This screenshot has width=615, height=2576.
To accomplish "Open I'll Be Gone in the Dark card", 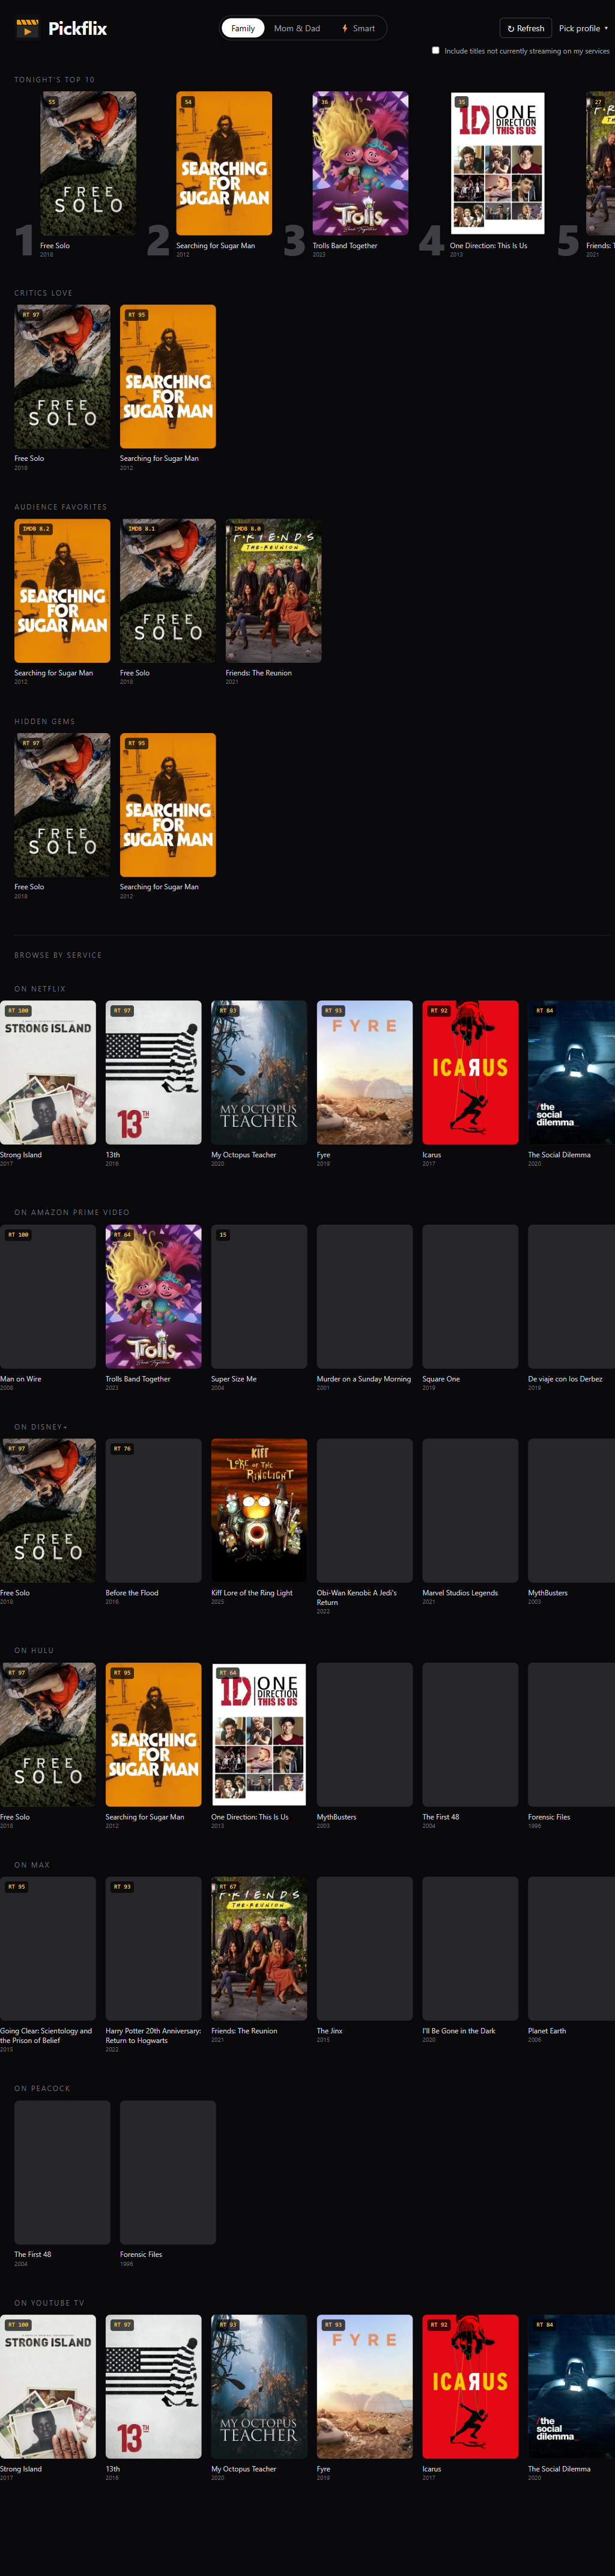I will (x=470, y=1949).
